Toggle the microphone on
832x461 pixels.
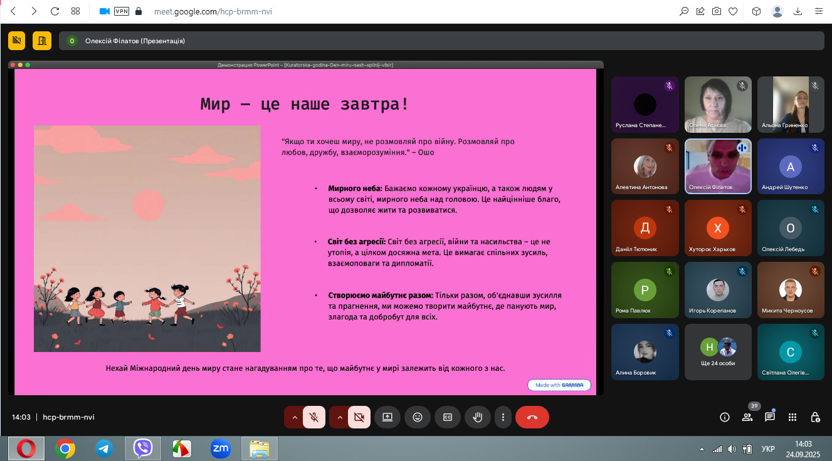coord(314,417)
